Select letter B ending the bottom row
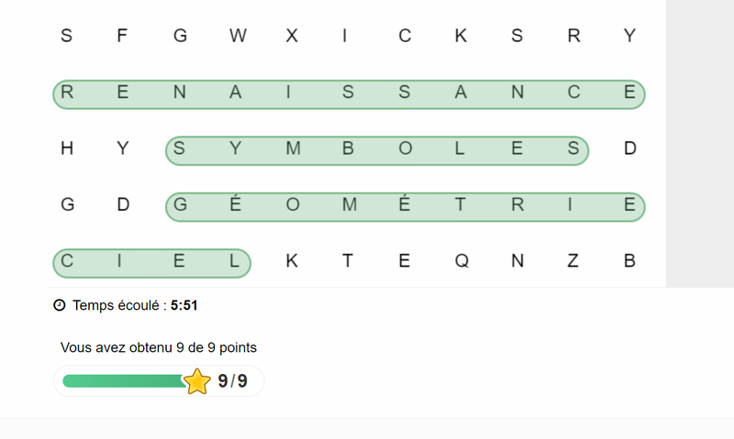 point(629,261)
